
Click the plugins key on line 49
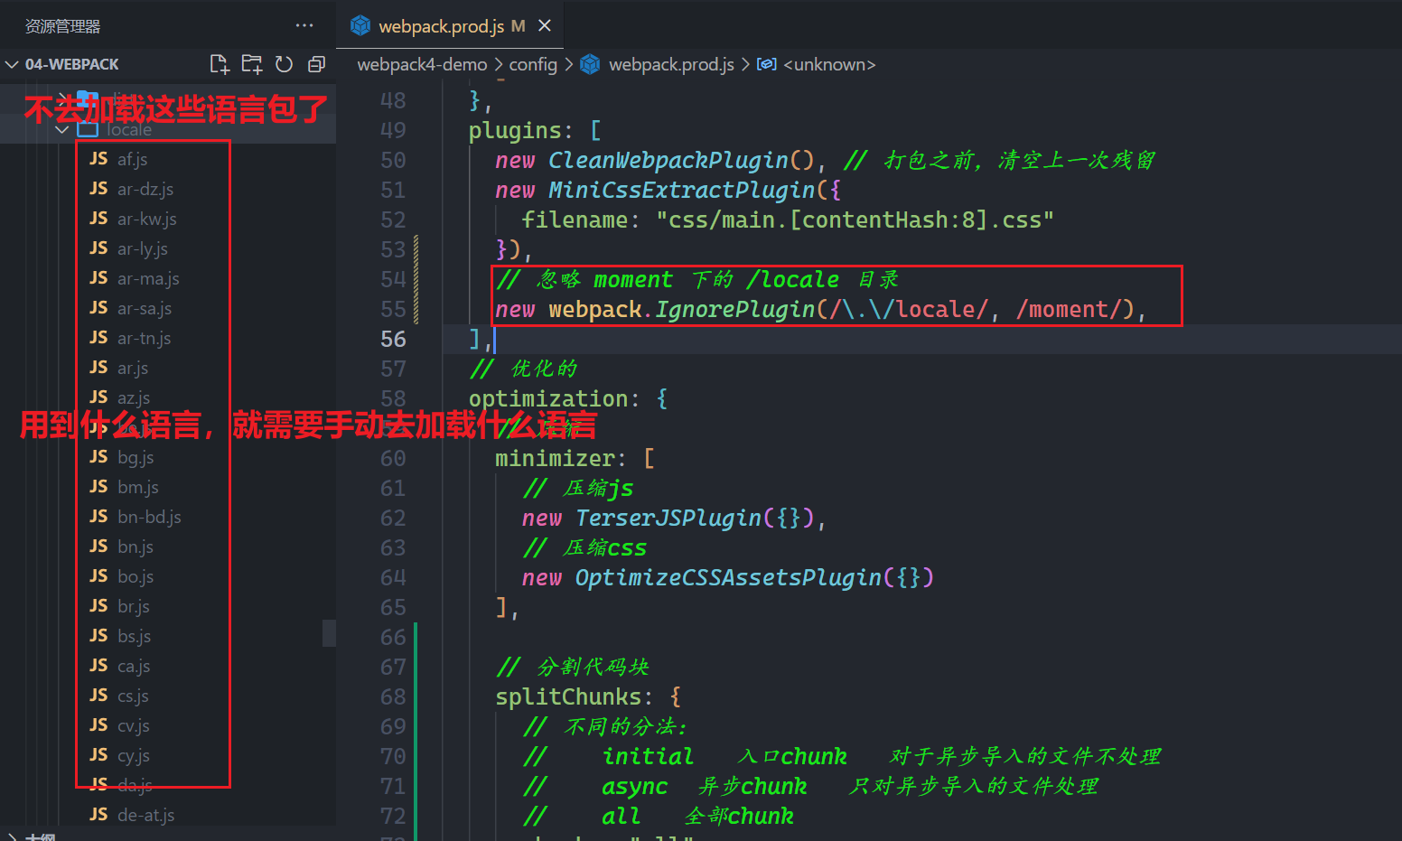point(515,130)
